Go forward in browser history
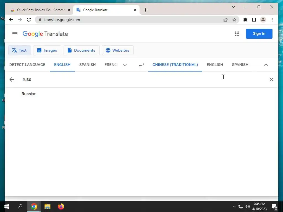Viewport: 283px width, 212px height. 20,20
